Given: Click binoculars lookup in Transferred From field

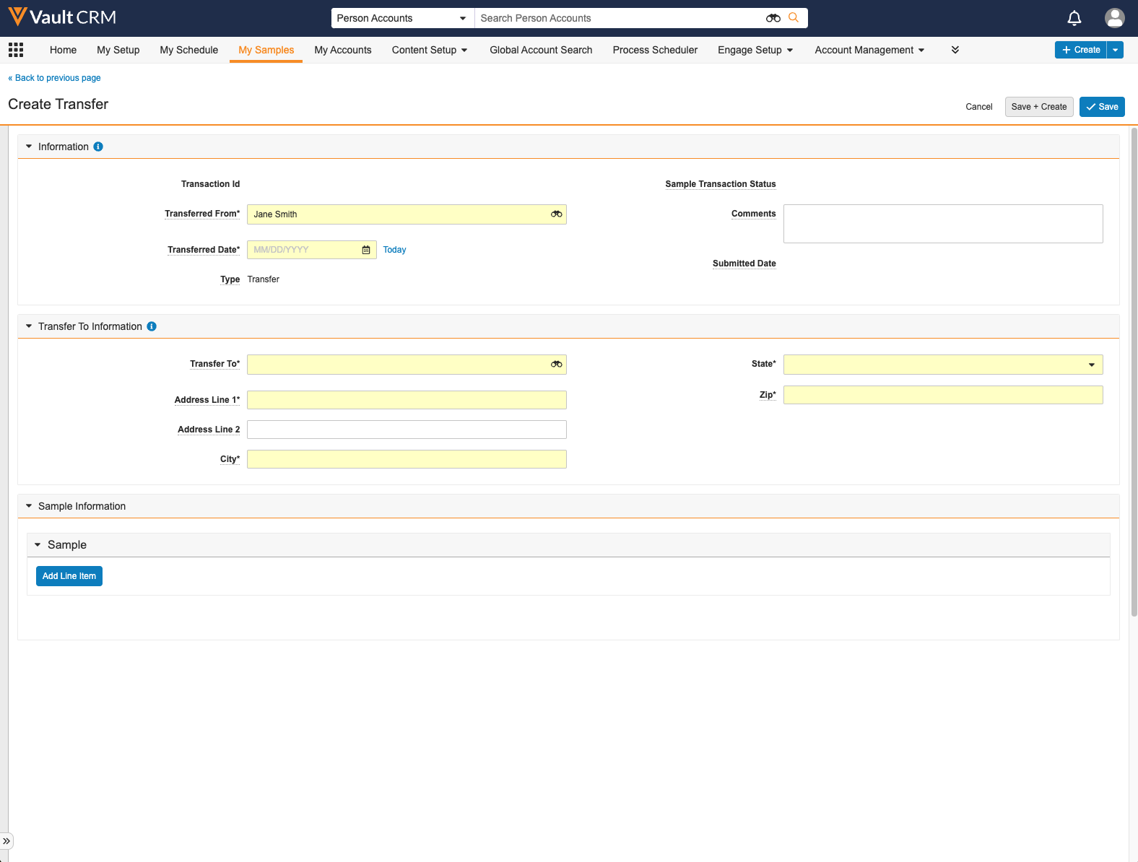Looking at the screenshot, I should (x=556, y=214).
